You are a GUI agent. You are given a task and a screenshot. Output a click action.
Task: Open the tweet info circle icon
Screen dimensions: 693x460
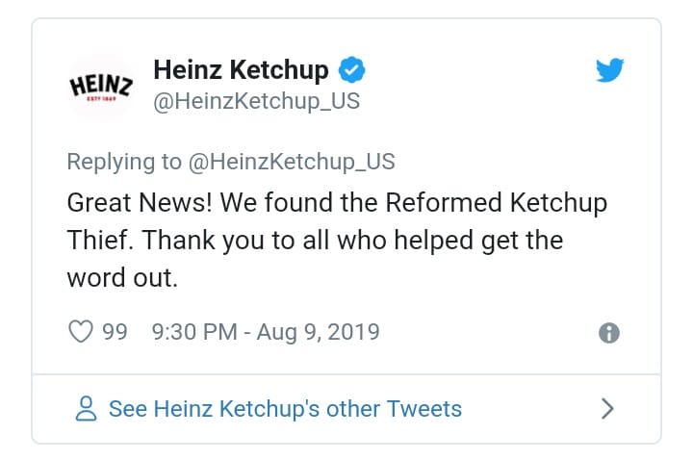tap(608, 333)
